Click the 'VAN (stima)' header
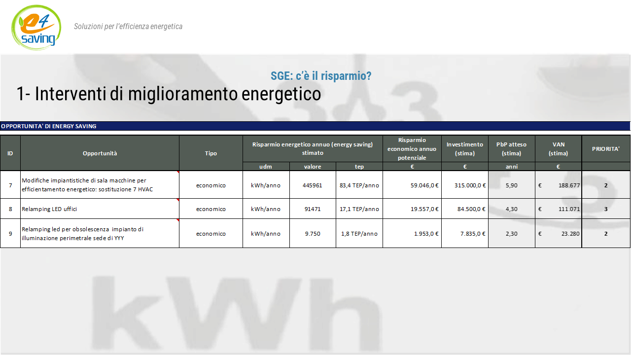 559,149
